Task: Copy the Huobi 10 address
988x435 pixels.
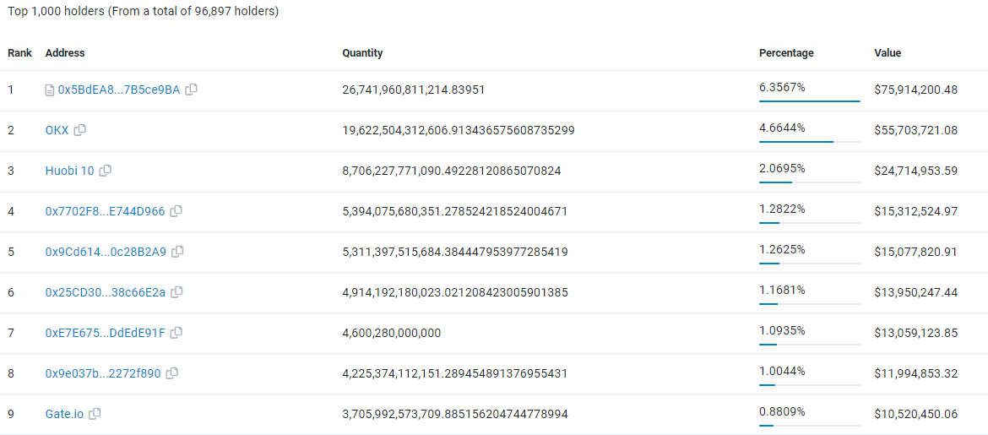Action: point(106,171)
